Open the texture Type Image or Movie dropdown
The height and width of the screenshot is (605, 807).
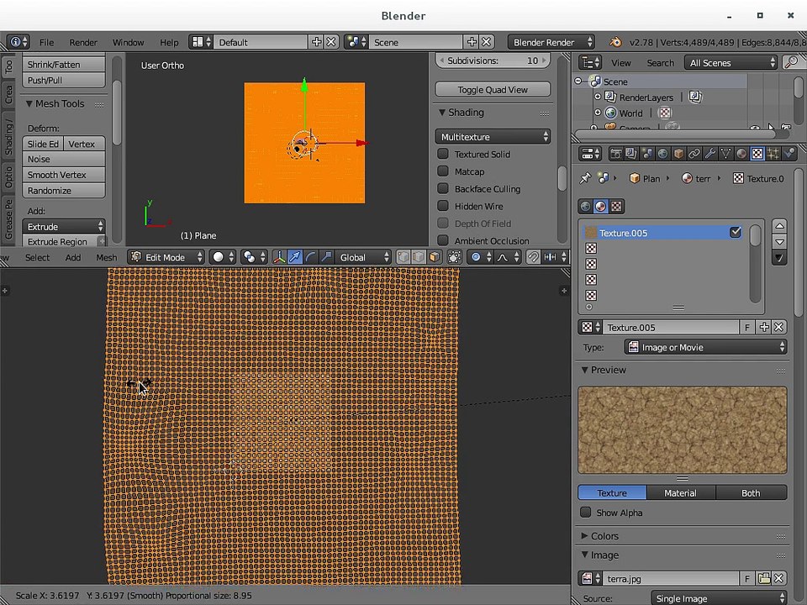pos(705,347)
